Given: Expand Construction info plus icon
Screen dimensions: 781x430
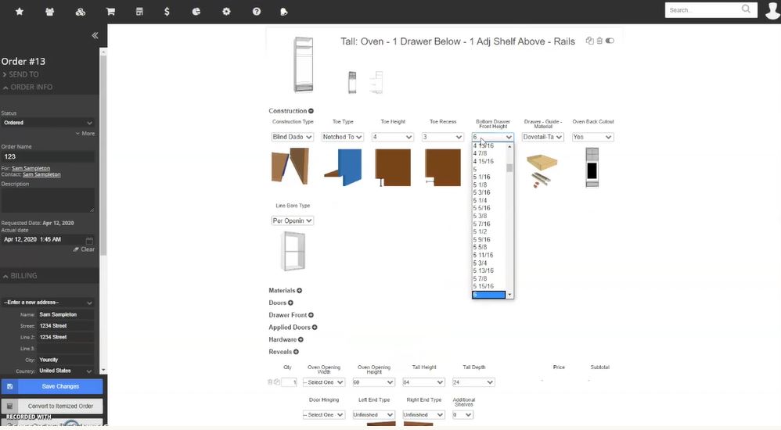Looking at the screenshot, I should coord(311,111).
